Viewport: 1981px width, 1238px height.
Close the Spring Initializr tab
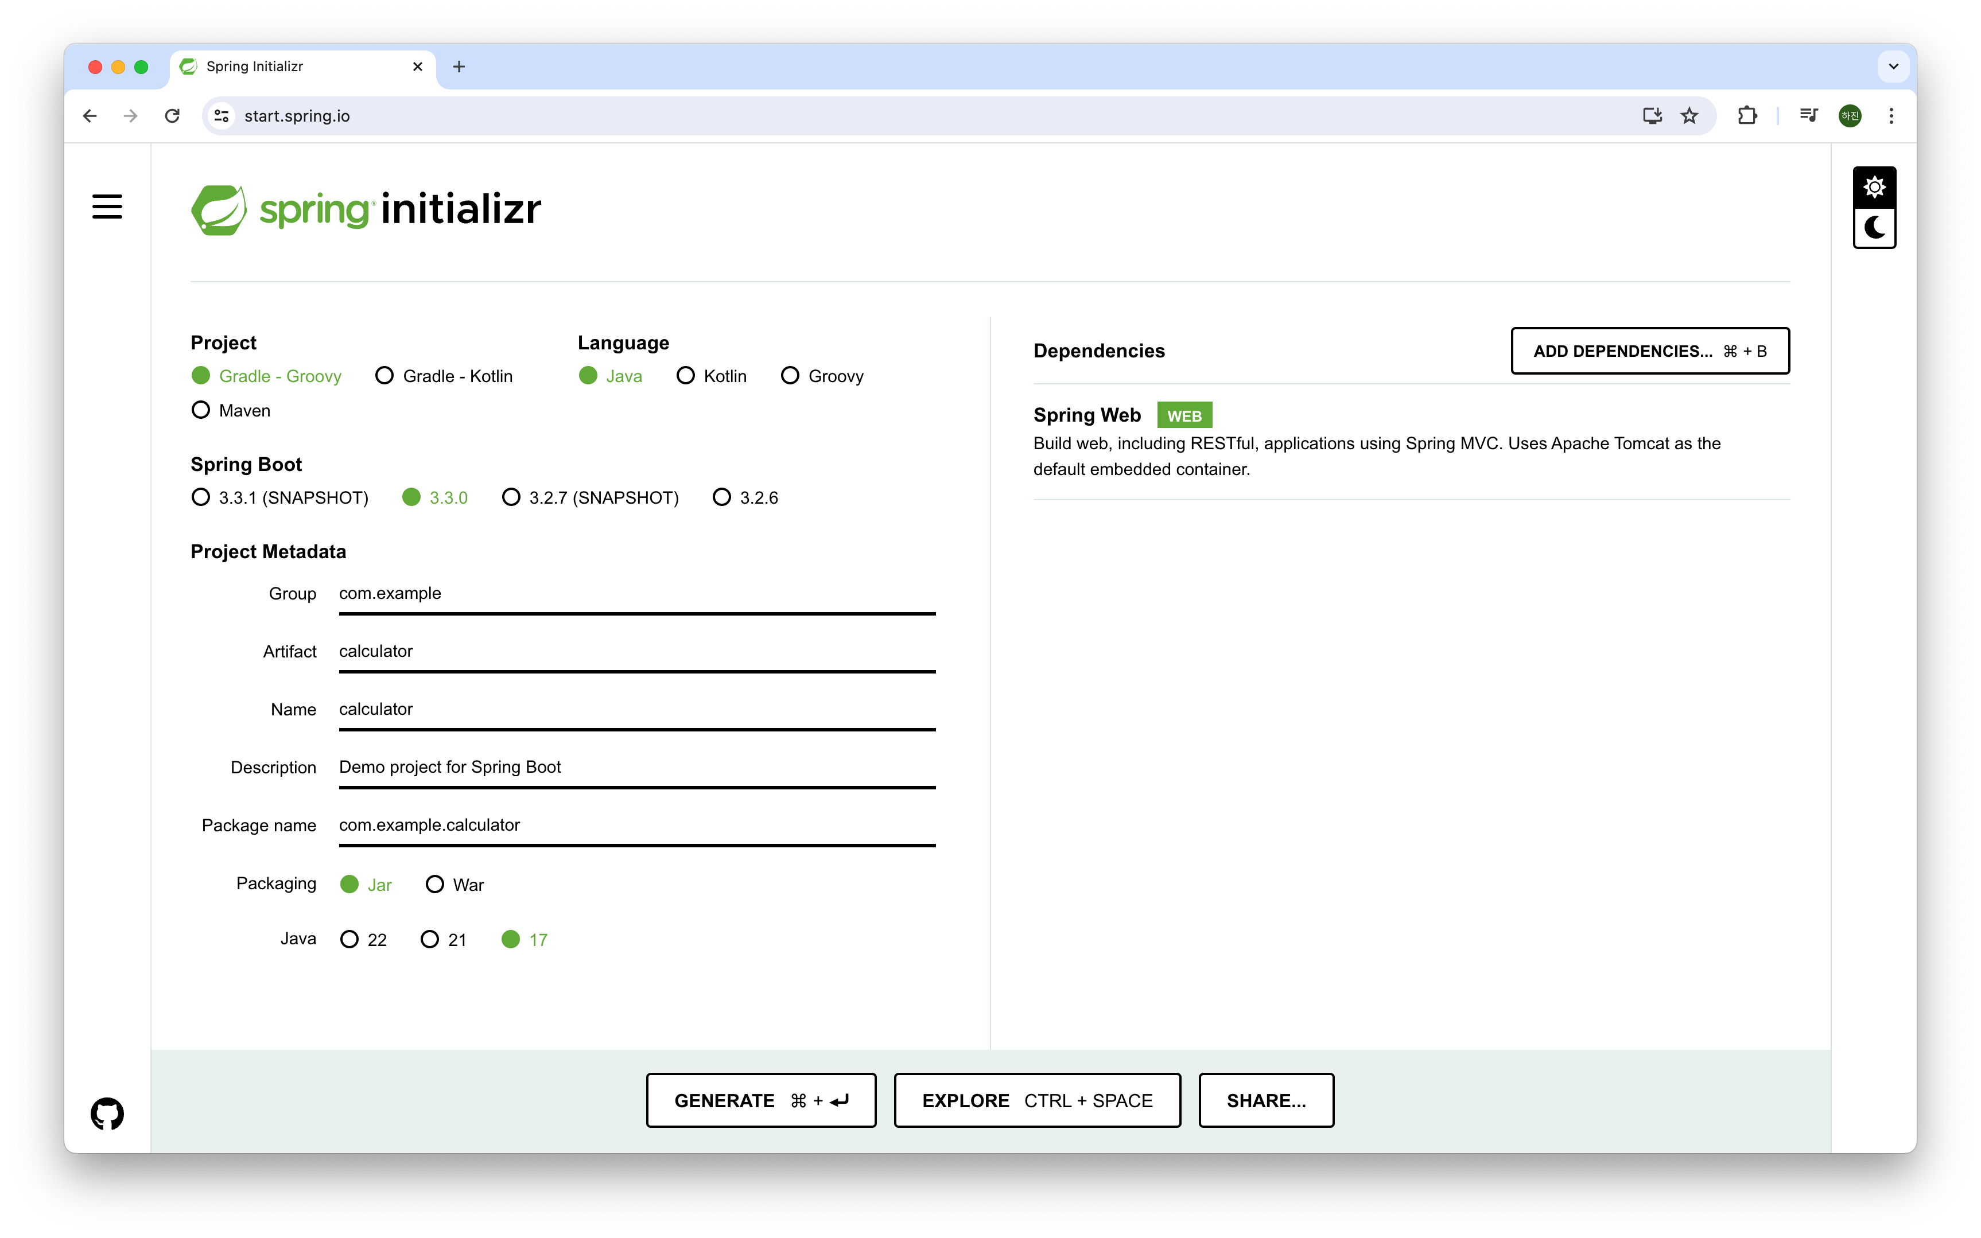(418, 67)
